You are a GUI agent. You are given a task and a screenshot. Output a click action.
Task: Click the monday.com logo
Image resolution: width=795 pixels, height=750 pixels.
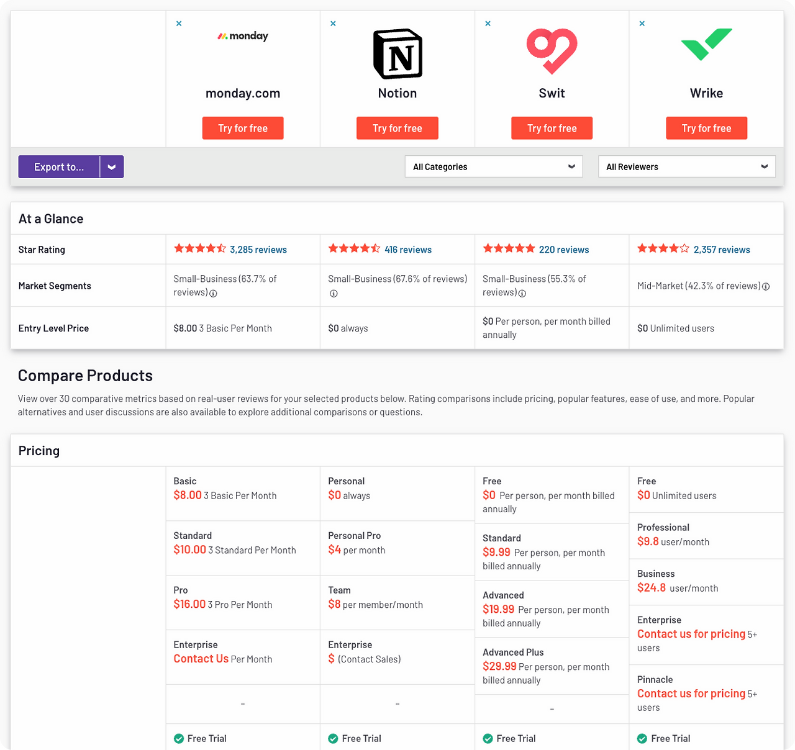click(243, 36)
